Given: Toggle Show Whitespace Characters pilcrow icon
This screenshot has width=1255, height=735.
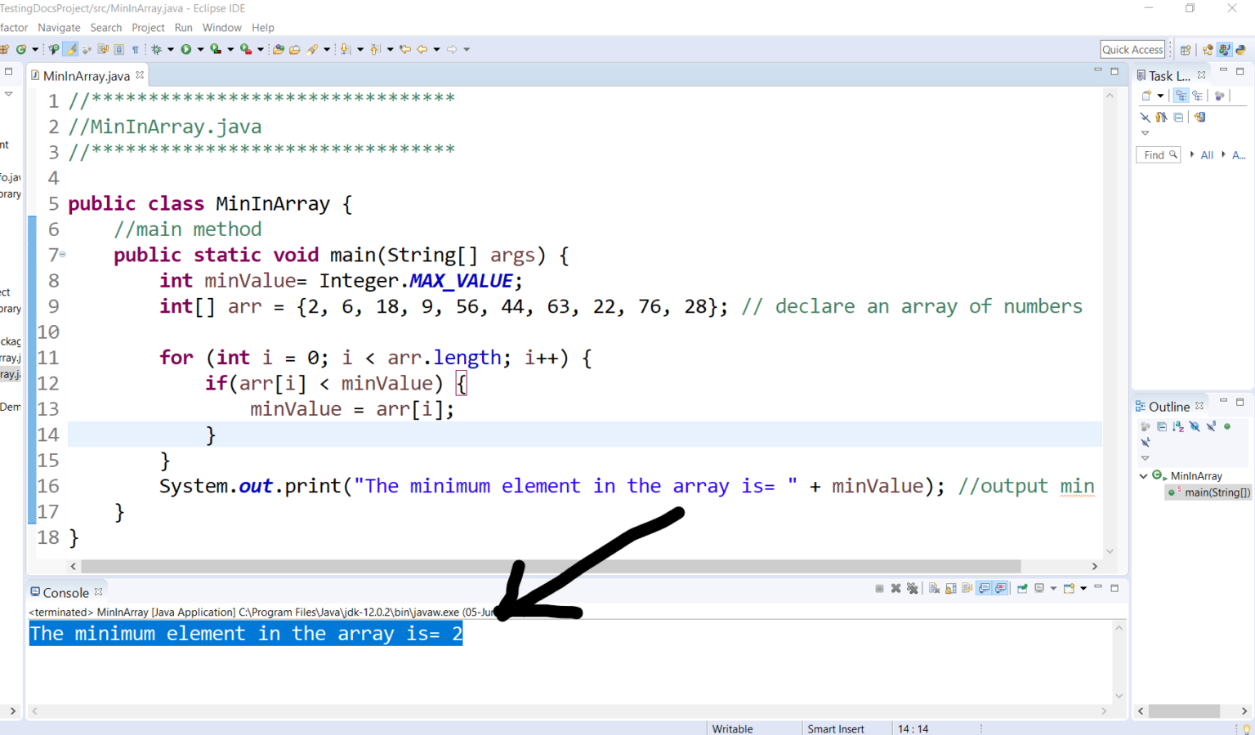Looking at the screenshot, I should pos(136,49).
